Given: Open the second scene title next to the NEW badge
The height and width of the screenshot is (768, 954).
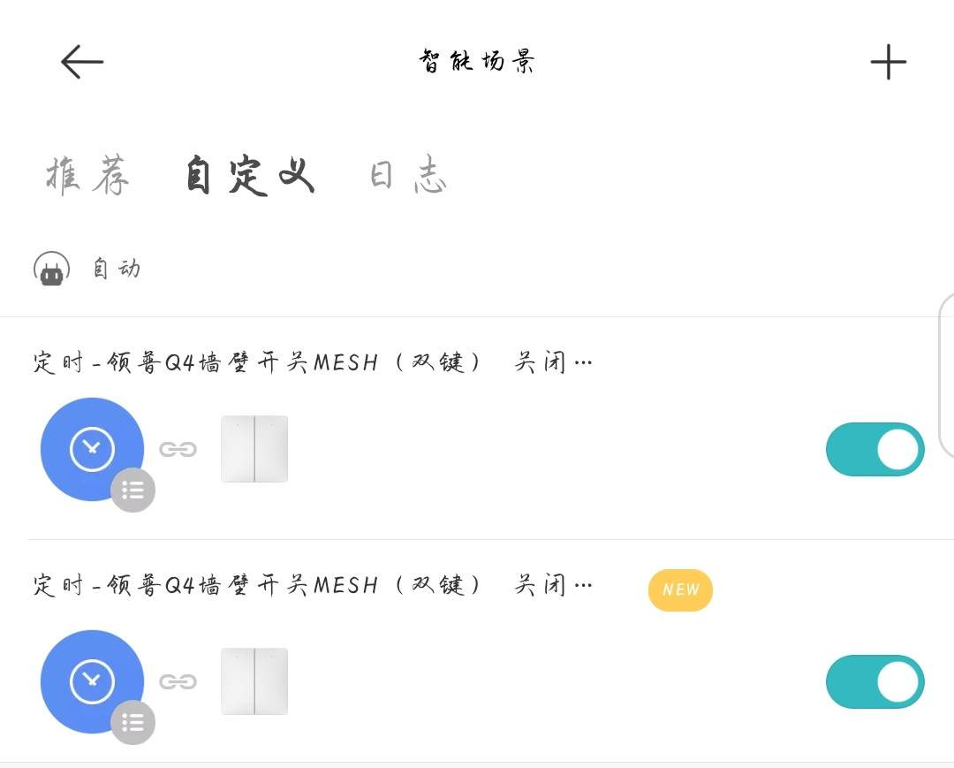Looking at the screenshot, I should pos(312,585).
